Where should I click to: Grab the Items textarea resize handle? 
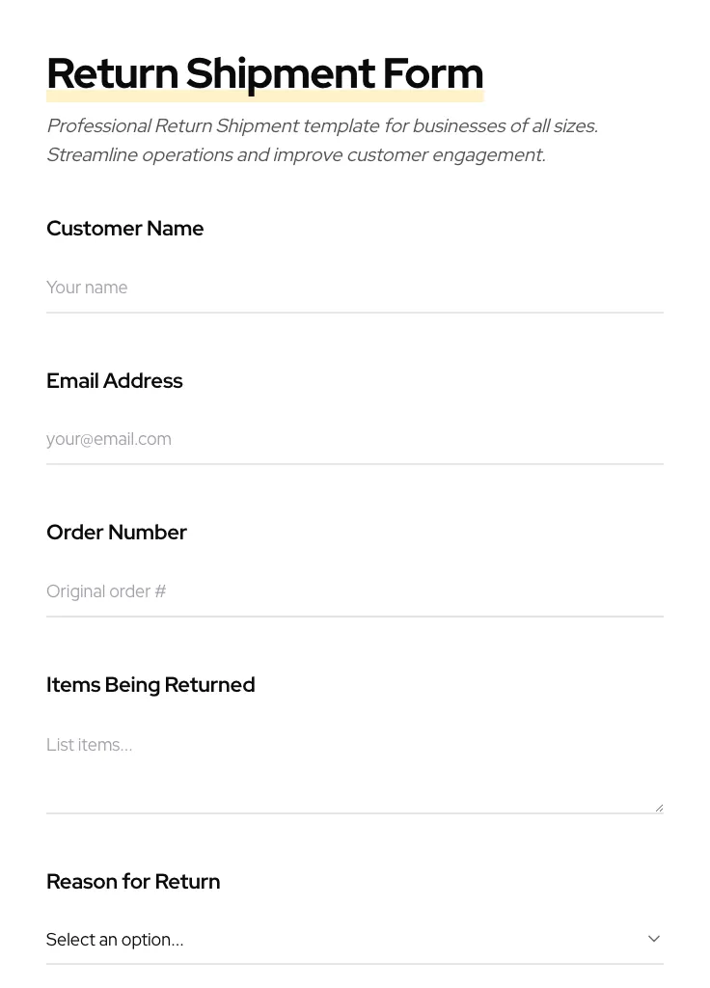(x=659, y=808)
